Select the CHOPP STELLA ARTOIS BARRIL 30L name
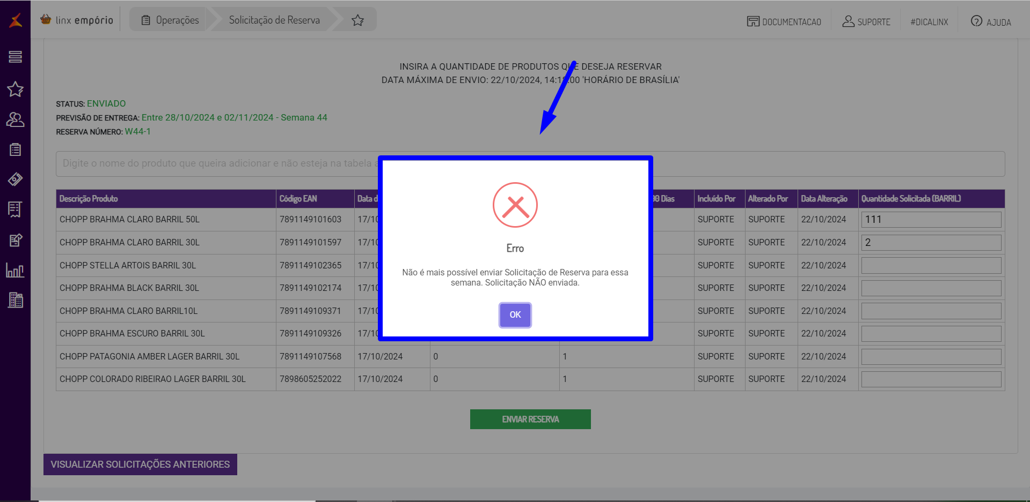 [x=128, y=266]
